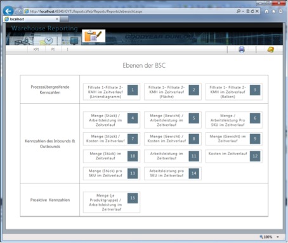The image size is (288, 243).
Task: Open browser settings gear icon
Action: [x=280, y=11]
